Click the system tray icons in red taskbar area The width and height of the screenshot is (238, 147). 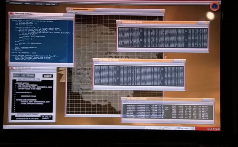point(214,129)
